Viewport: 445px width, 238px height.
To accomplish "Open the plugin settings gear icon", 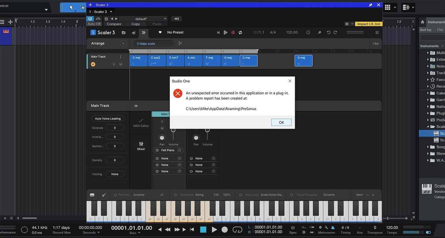I will (x=346, y=24).
